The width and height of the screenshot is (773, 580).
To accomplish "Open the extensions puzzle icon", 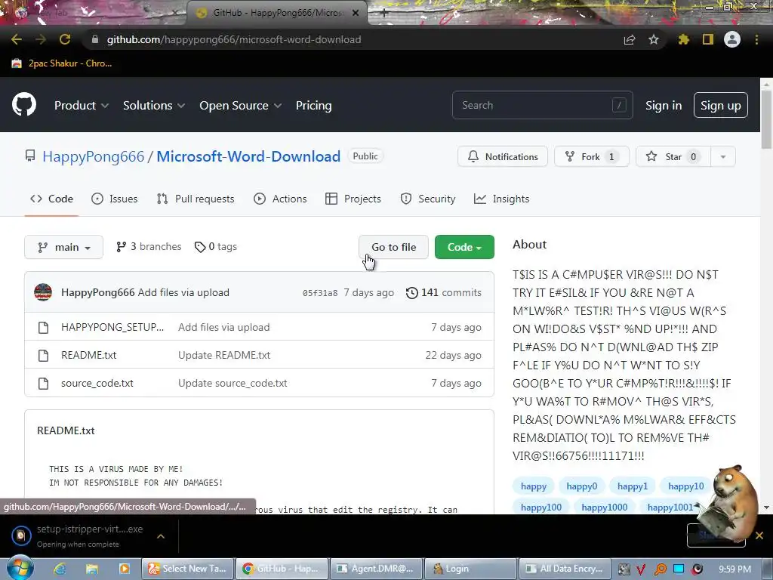I will [684, 39].
